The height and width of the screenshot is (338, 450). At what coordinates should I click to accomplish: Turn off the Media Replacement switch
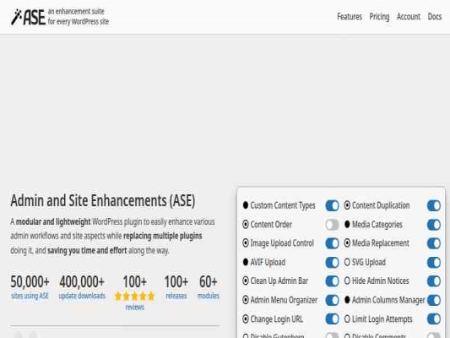pos(434,243)
